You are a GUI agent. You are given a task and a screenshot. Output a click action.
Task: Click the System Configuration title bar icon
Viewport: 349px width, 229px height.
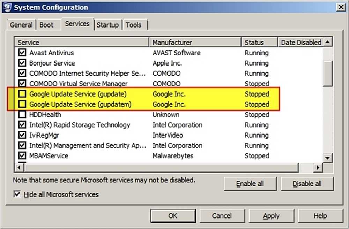point(7,7)
